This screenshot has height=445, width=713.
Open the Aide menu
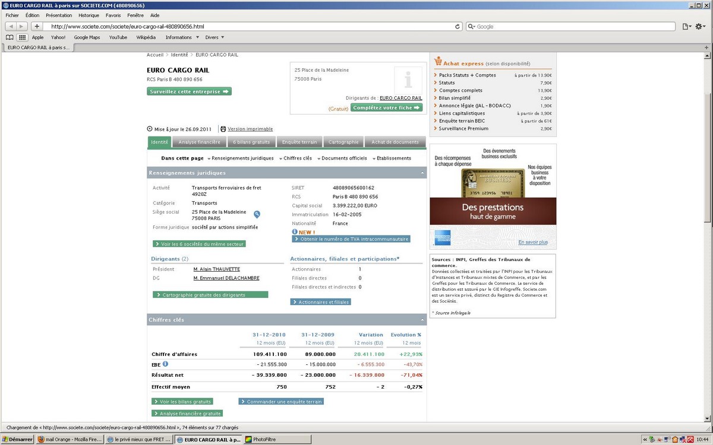click(154, 15)
